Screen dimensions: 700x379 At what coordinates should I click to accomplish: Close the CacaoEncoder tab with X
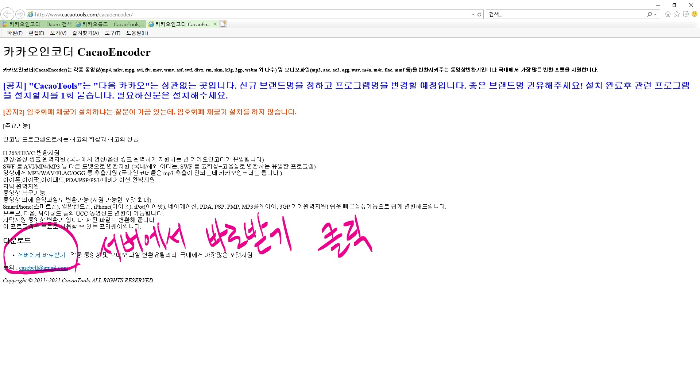(215, 24)
